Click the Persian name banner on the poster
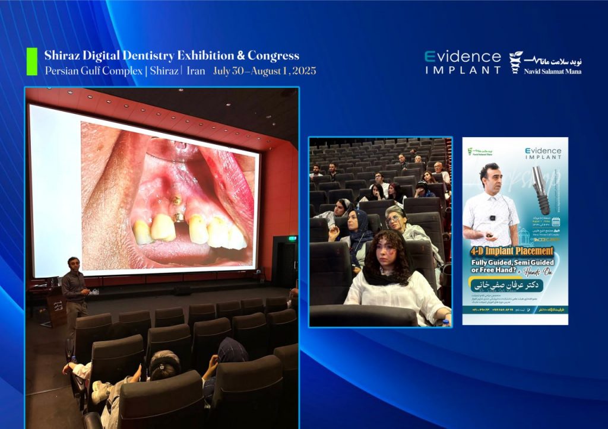 tap(507, 285)
